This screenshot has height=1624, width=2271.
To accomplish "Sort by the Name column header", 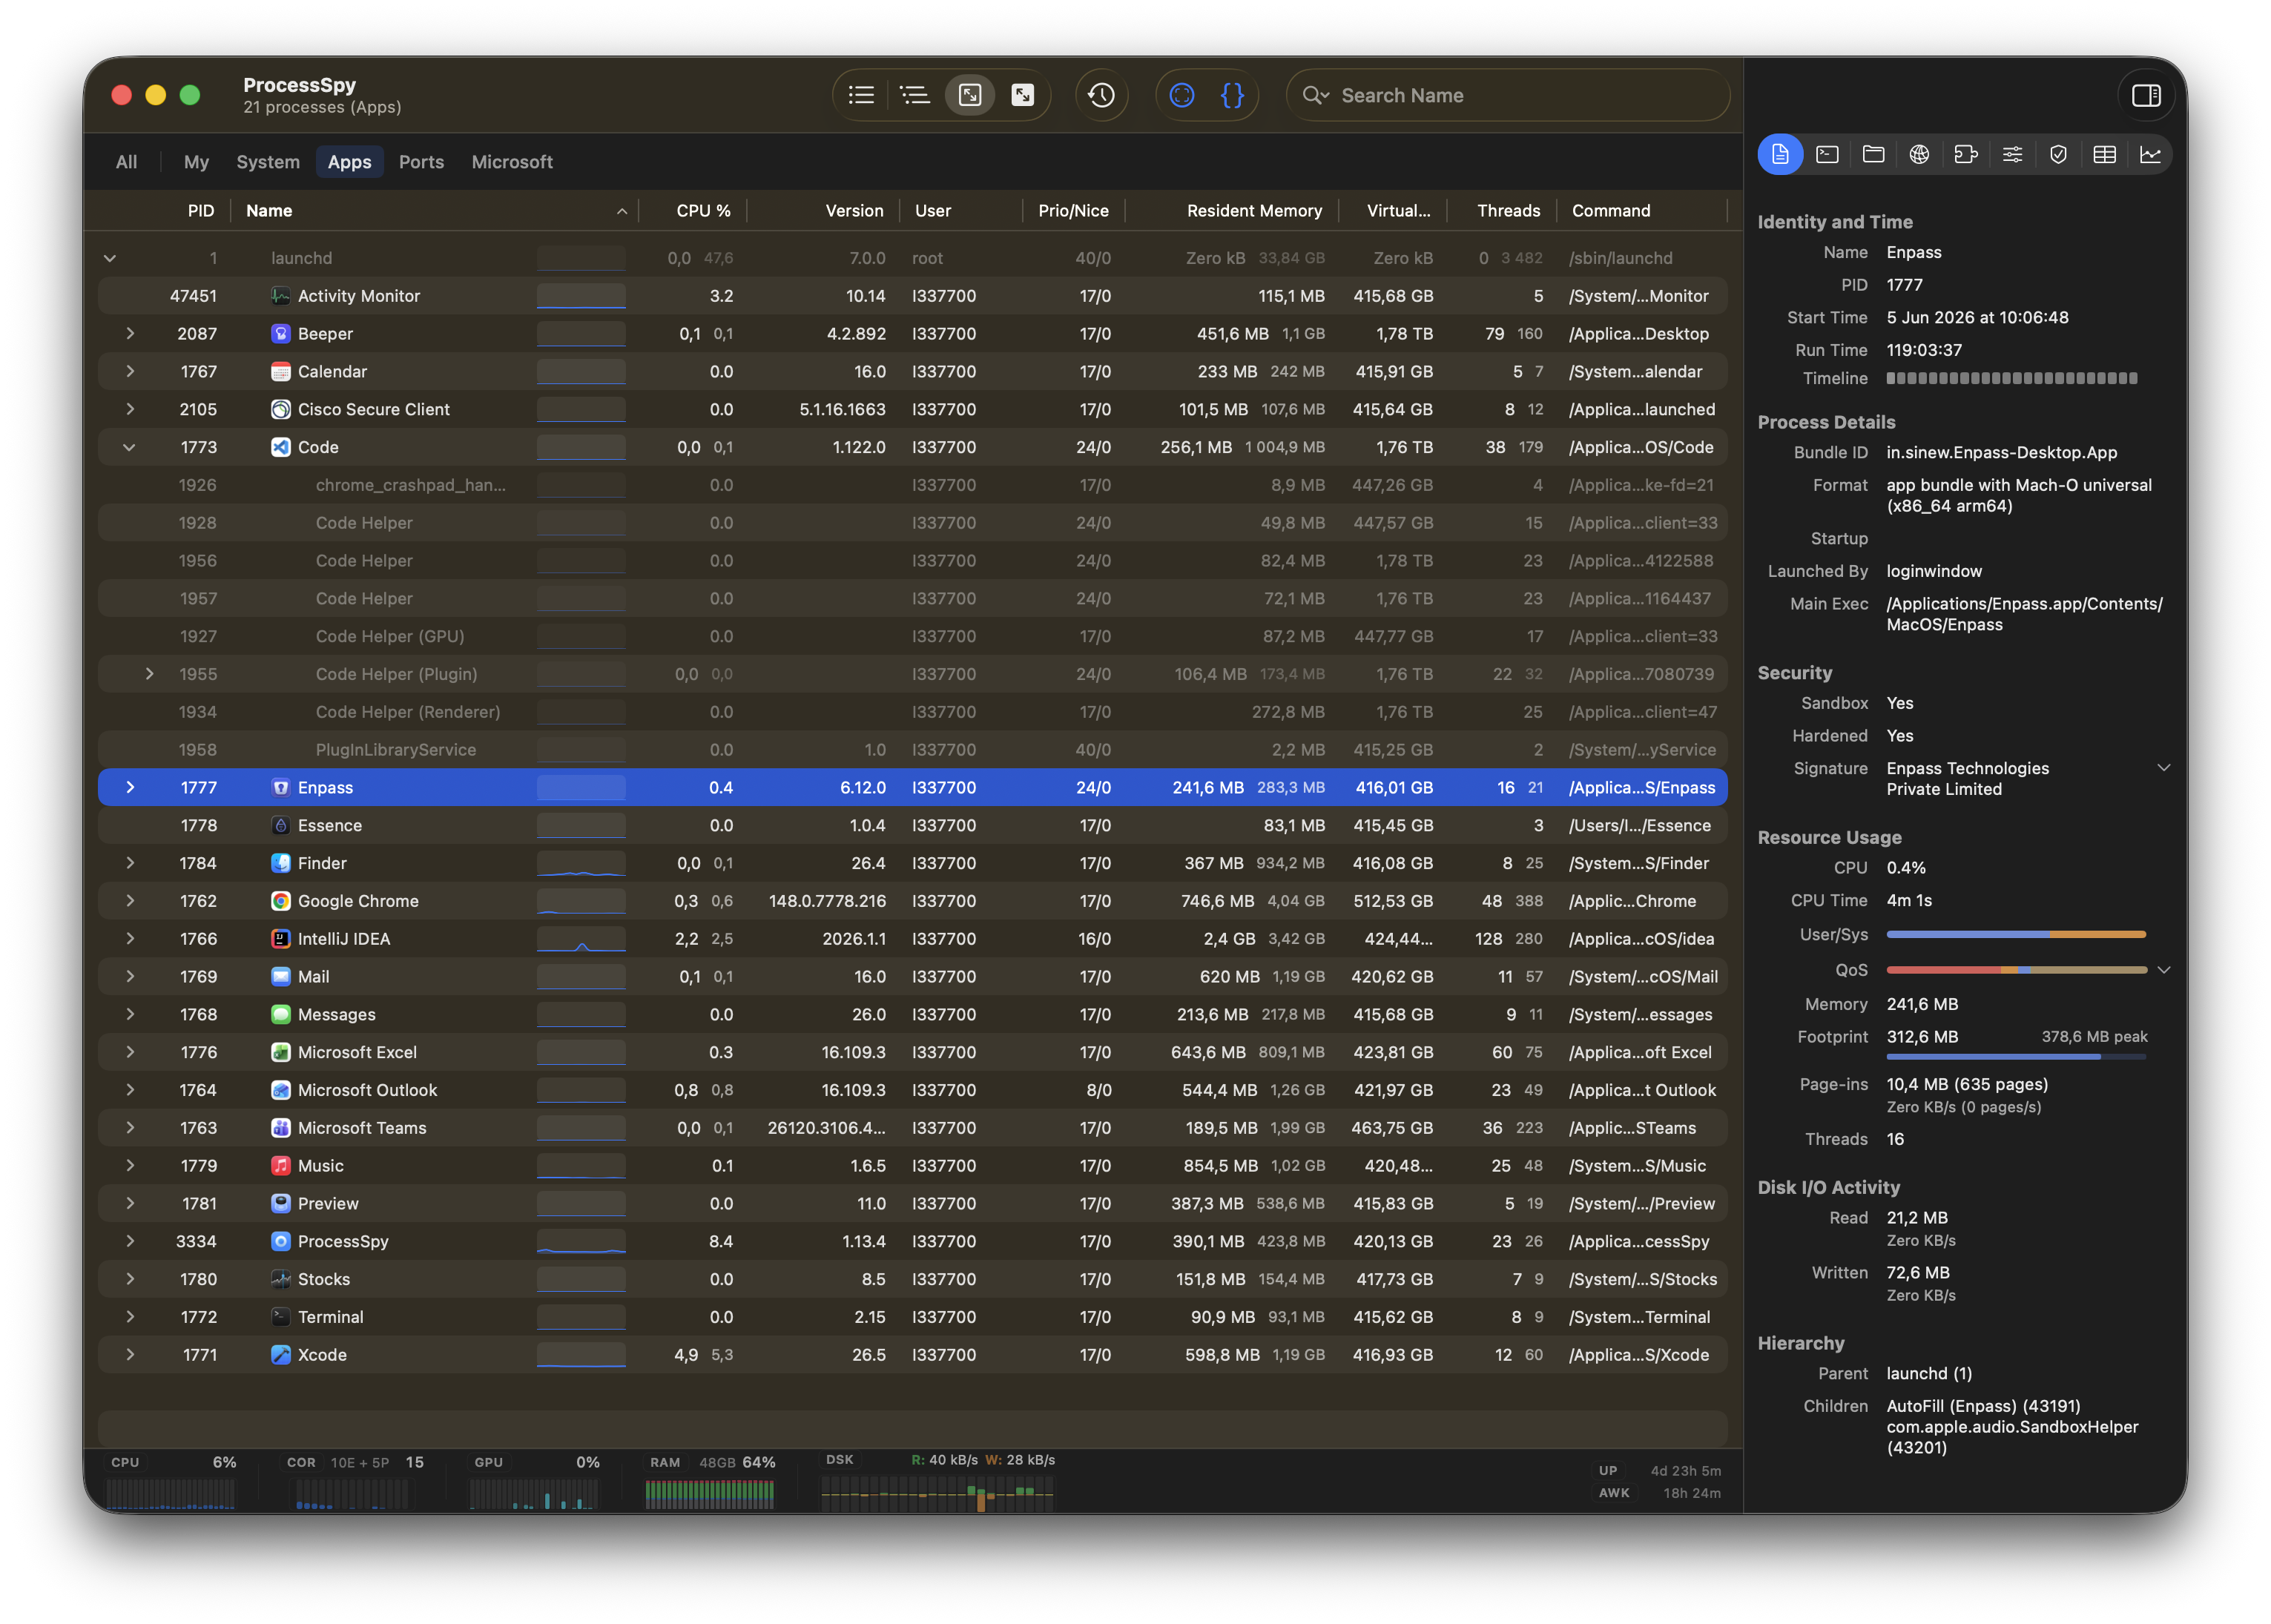I will click(x=435, y=211).
